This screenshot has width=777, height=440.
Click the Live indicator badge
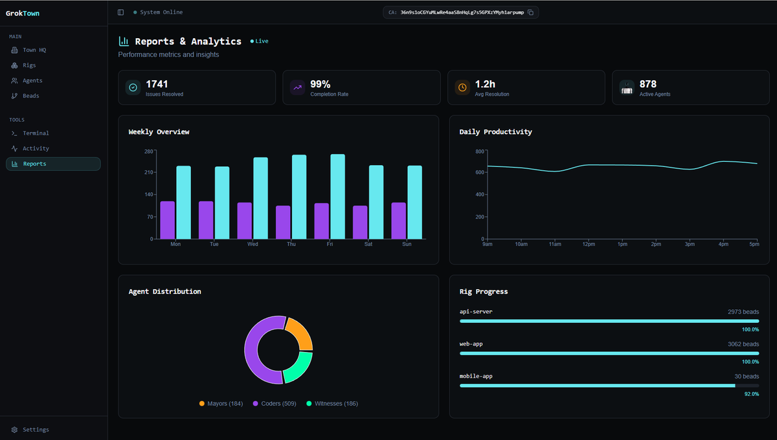click(259, 41)
